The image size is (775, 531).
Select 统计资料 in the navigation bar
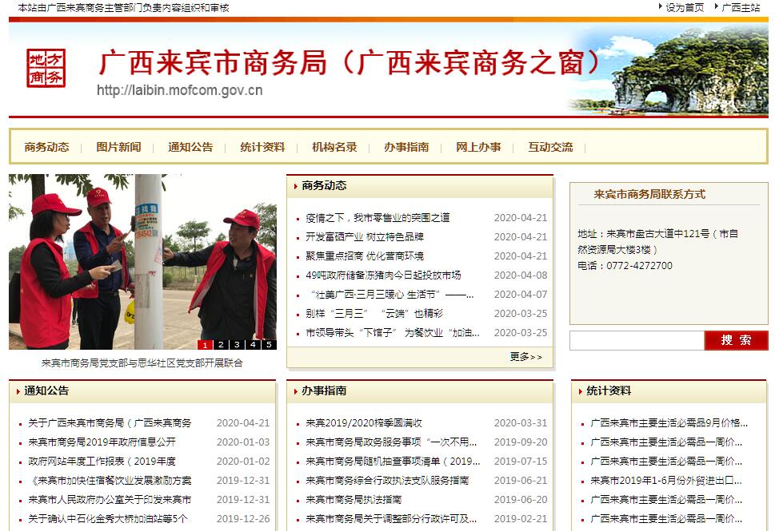click(262, 147)
